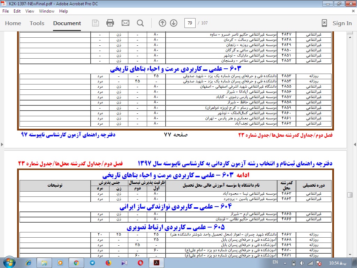Click the page footer text صفحه ۷۷
The height and width of the screenshot is (268, 357).
(x=176, y=135)
